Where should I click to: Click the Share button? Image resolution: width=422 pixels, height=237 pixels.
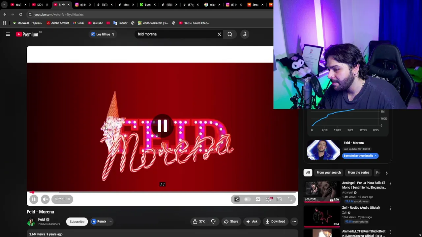click(231, 222)
